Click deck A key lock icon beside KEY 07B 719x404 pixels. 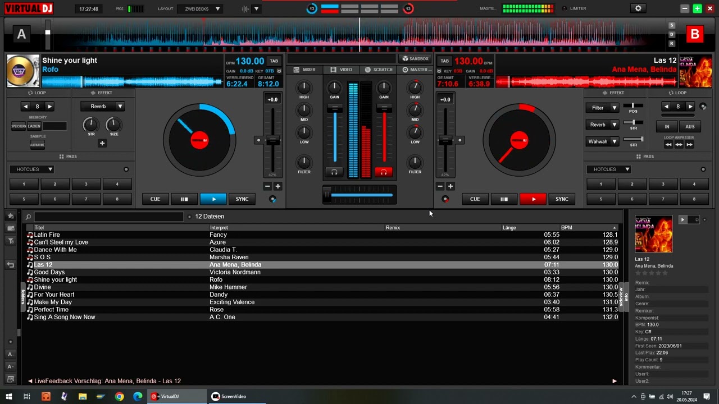[x=279, y=71]
